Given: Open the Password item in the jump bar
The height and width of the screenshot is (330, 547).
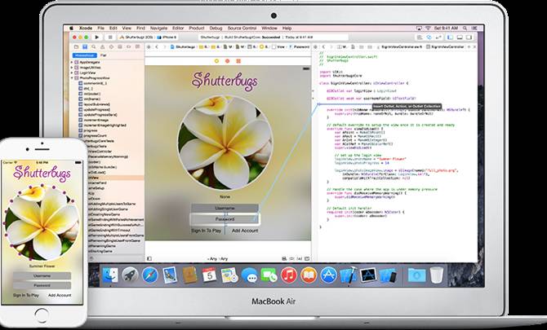Looking at the screenshot, I should [x=299, y=46].
